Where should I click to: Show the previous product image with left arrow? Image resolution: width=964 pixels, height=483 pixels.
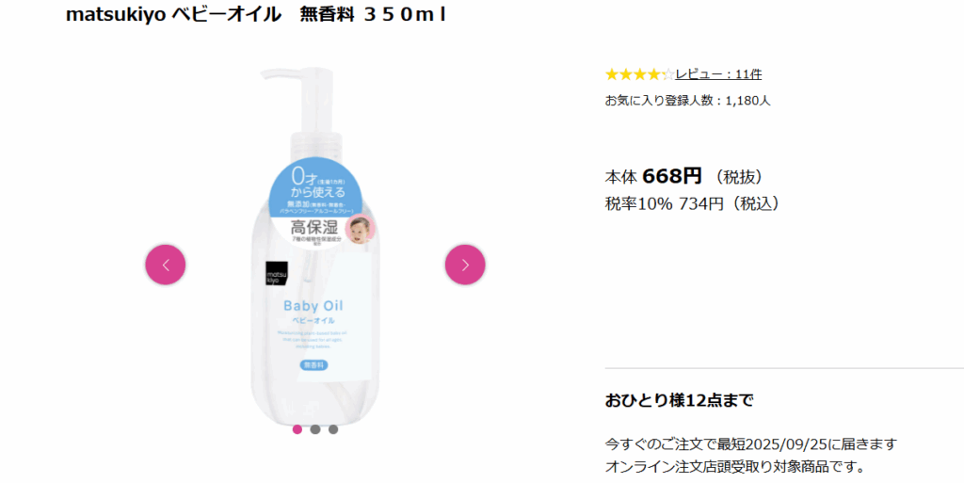point(166,265)
